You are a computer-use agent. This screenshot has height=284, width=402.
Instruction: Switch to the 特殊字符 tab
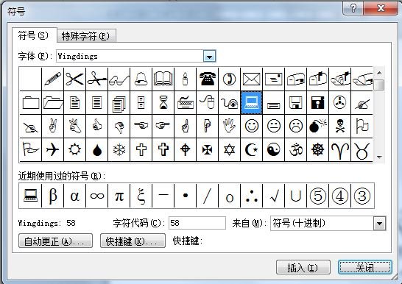[86, 36]
